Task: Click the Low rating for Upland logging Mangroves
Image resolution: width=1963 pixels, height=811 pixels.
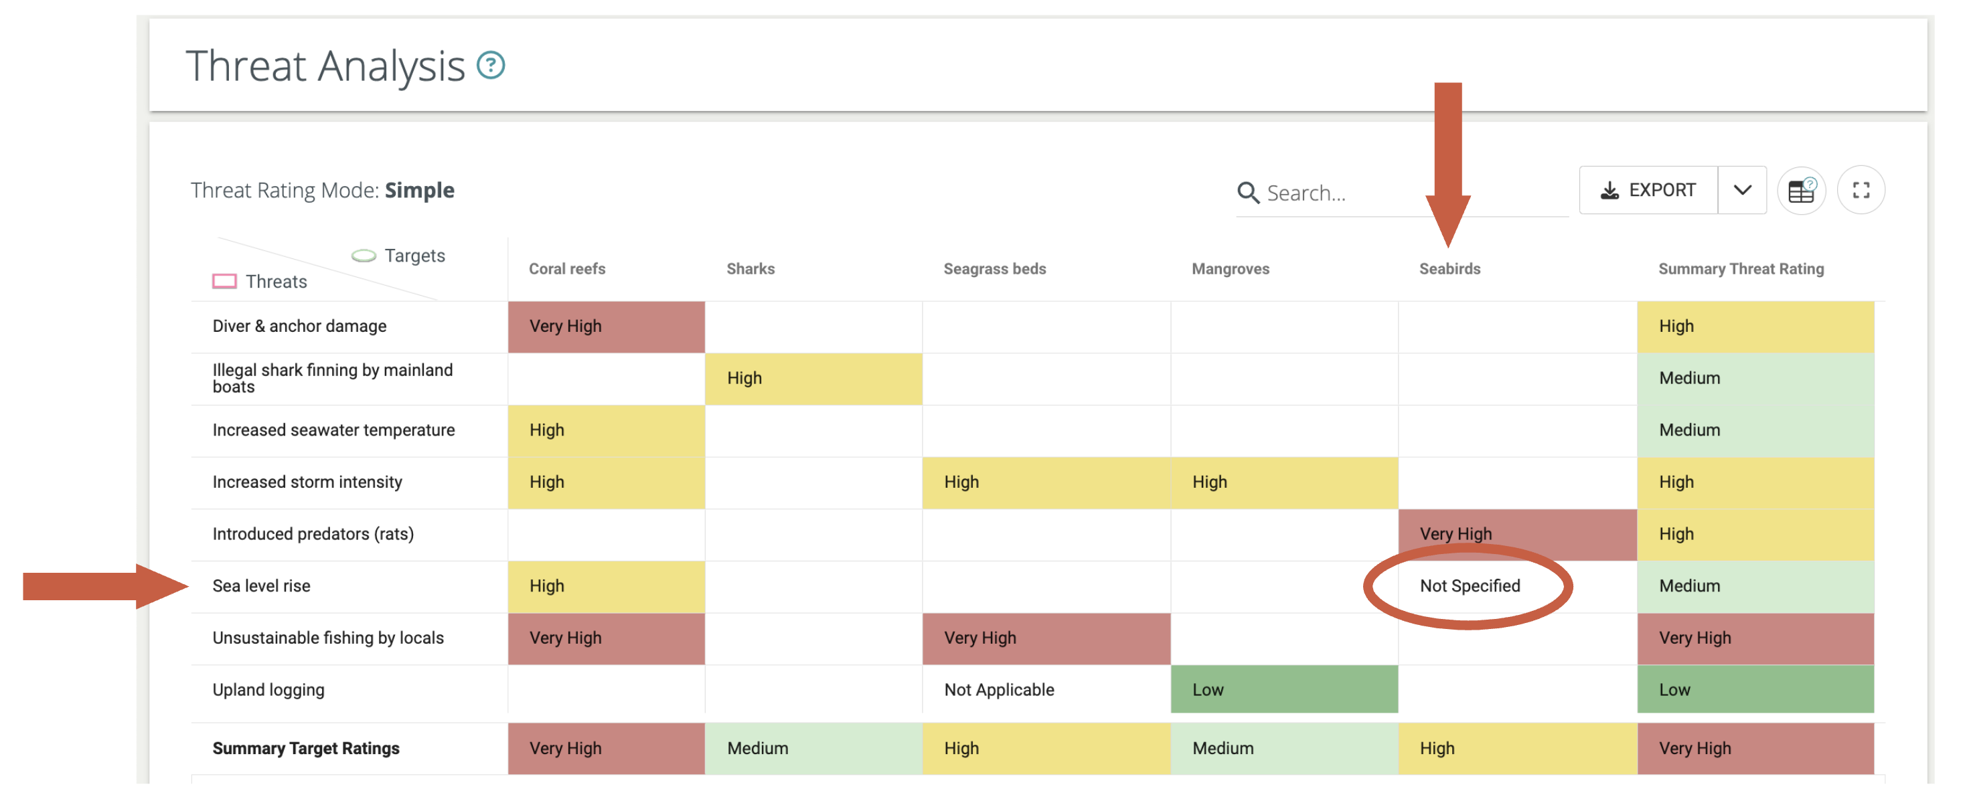Action: click(x=1283, y=690)
